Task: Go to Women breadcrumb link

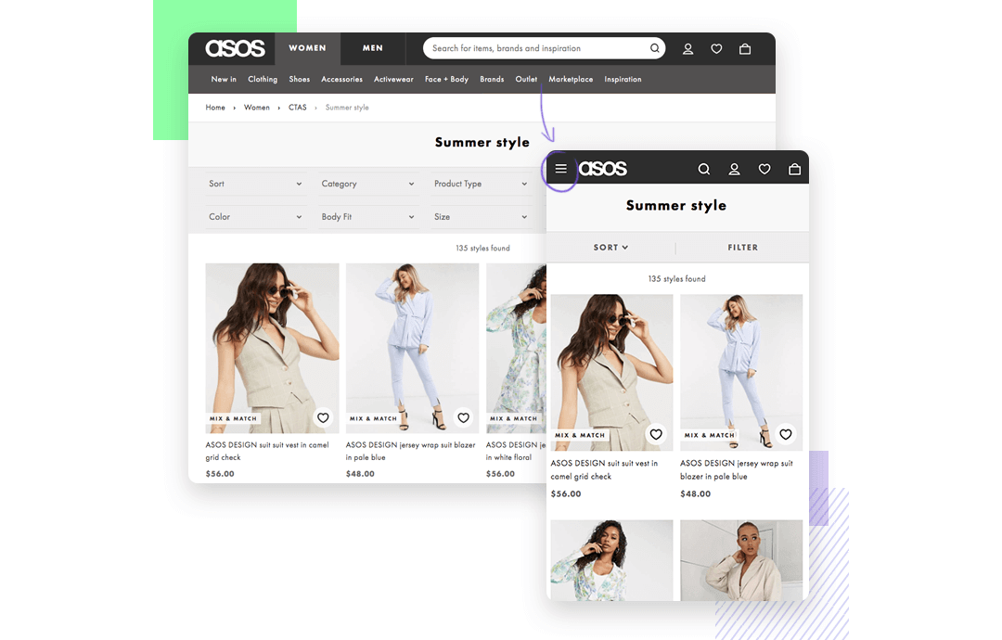Action: 257,108
